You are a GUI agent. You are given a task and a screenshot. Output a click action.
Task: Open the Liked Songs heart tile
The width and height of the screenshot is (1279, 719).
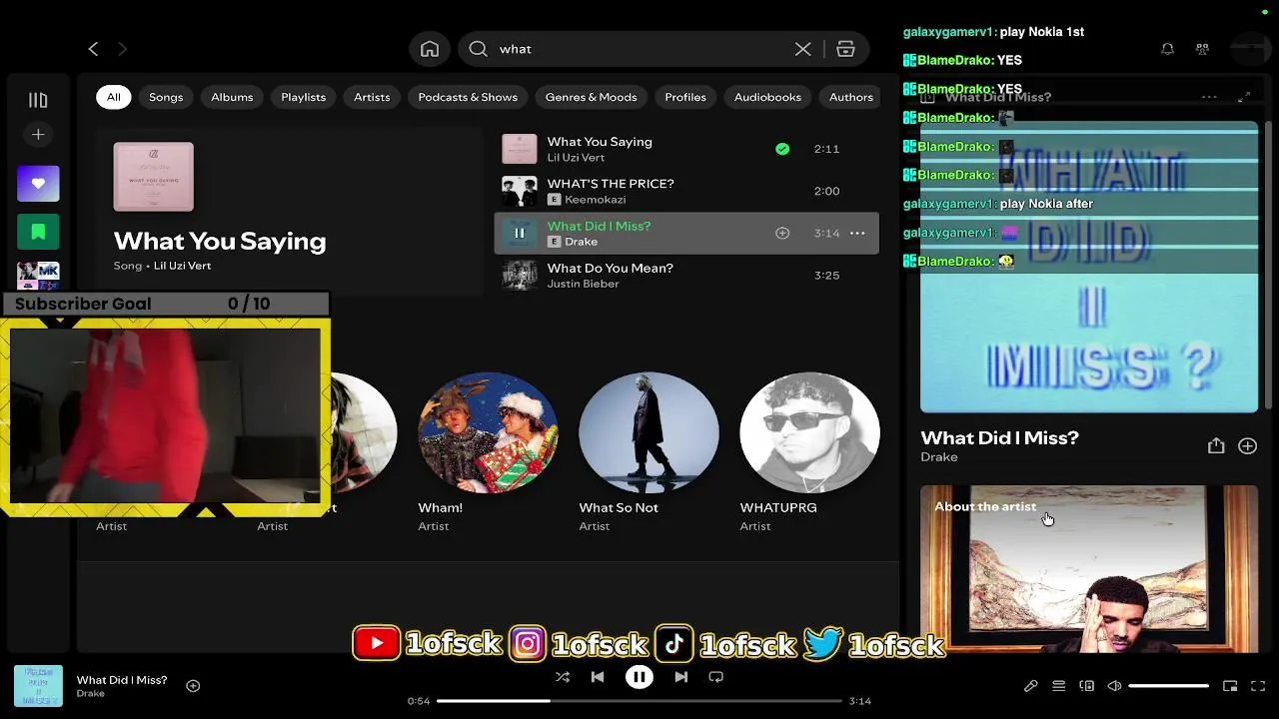pos(38,184)
